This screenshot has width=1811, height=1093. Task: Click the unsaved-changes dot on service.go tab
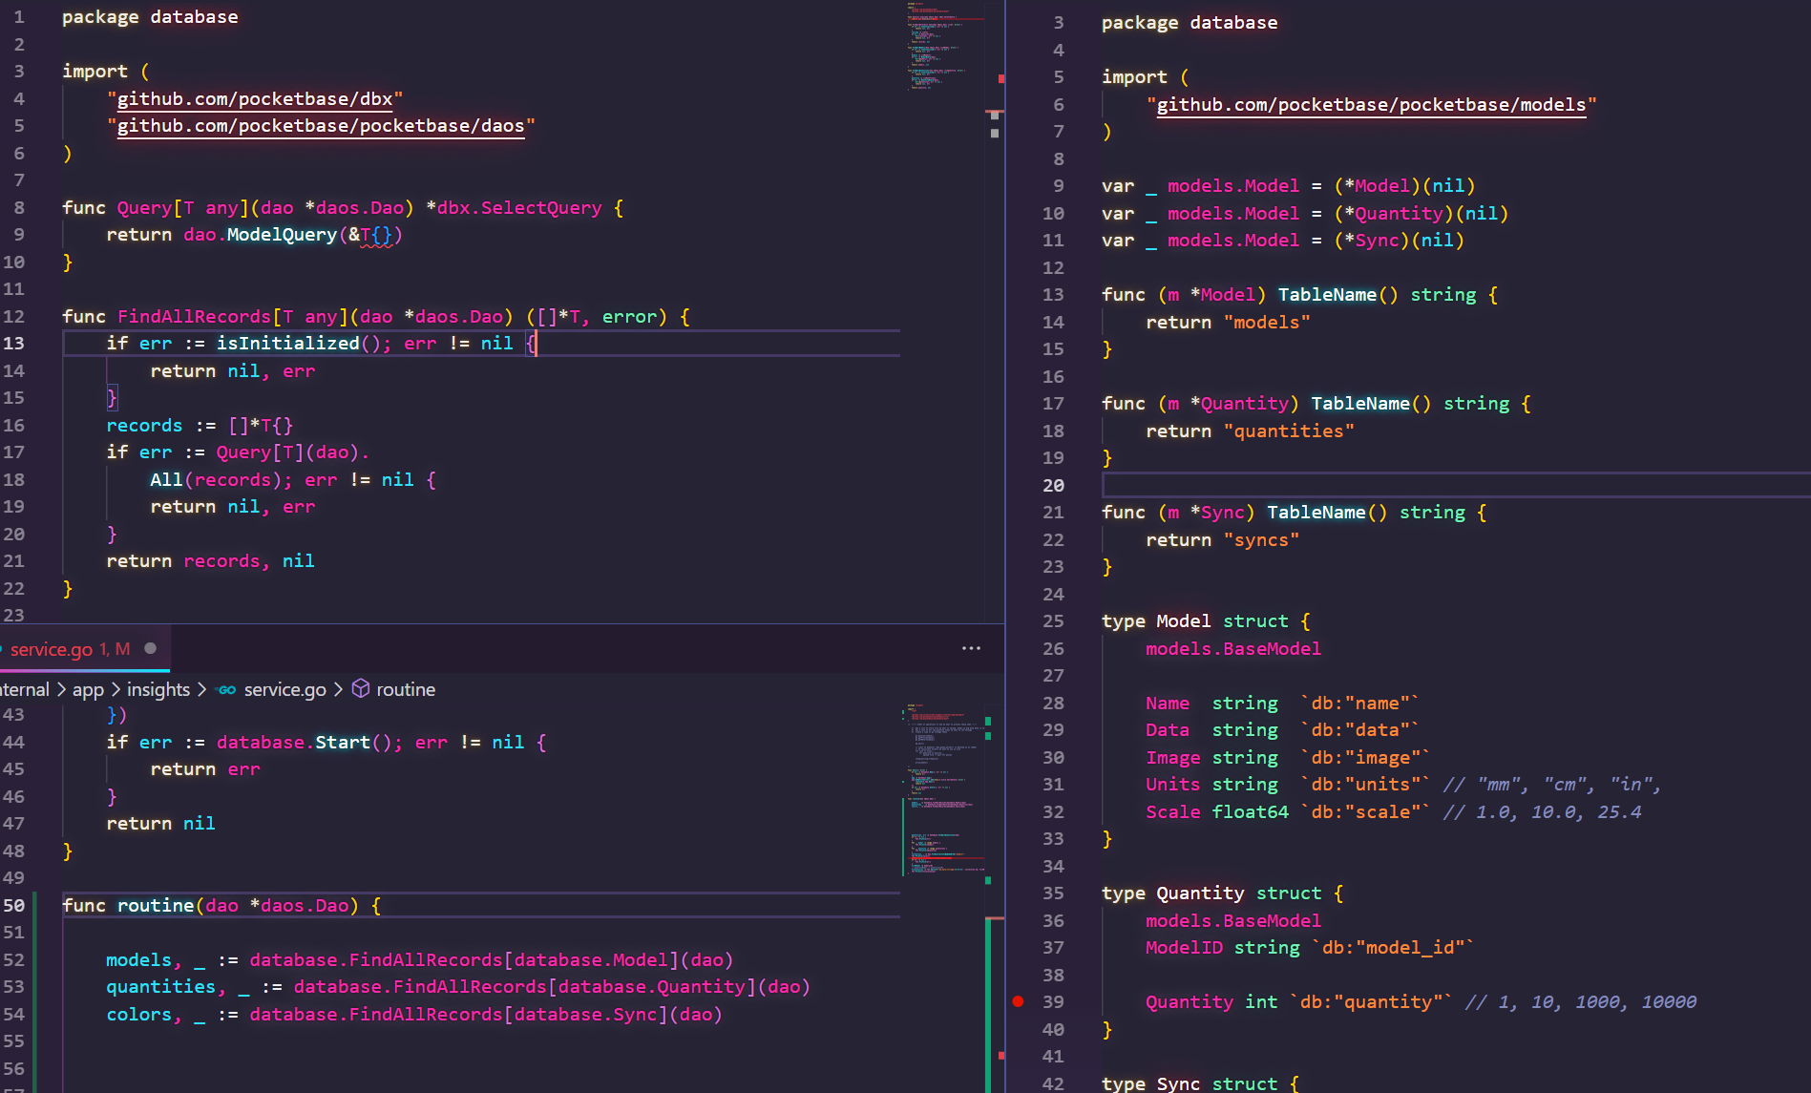(x=150, y=648)
